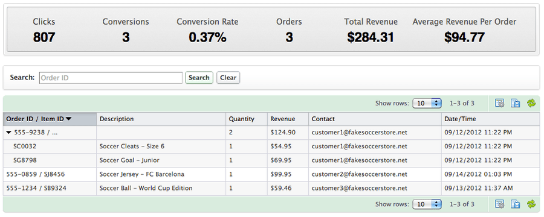Click the Clear button
The height and width of the screenshot is (217, 544).
pos(228,78)
